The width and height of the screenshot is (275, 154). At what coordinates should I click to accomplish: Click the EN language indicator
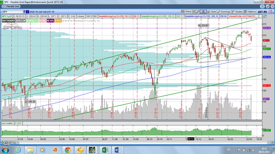tap(229, 150)
